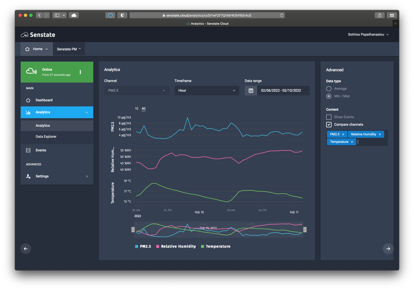Enable the Show Events checkbox
Viewport: 414px width, 290px height.
tap(329, 117)
